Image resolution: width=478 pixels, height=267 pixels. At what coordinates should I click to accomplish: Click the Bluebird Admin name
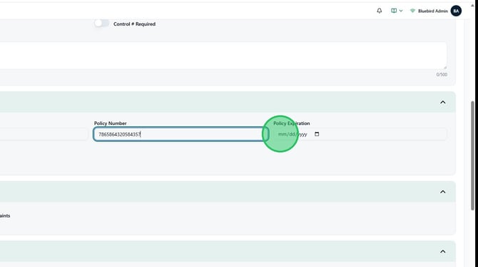click(433, 11)
